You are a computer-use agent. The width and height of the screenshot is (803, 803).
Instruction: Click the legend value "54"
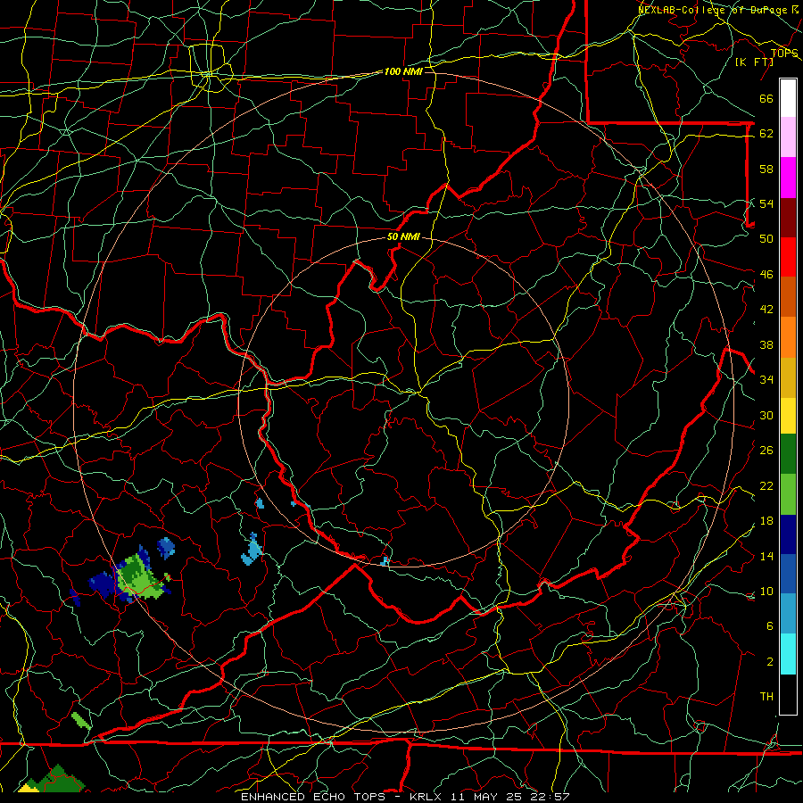pos(766,203)
